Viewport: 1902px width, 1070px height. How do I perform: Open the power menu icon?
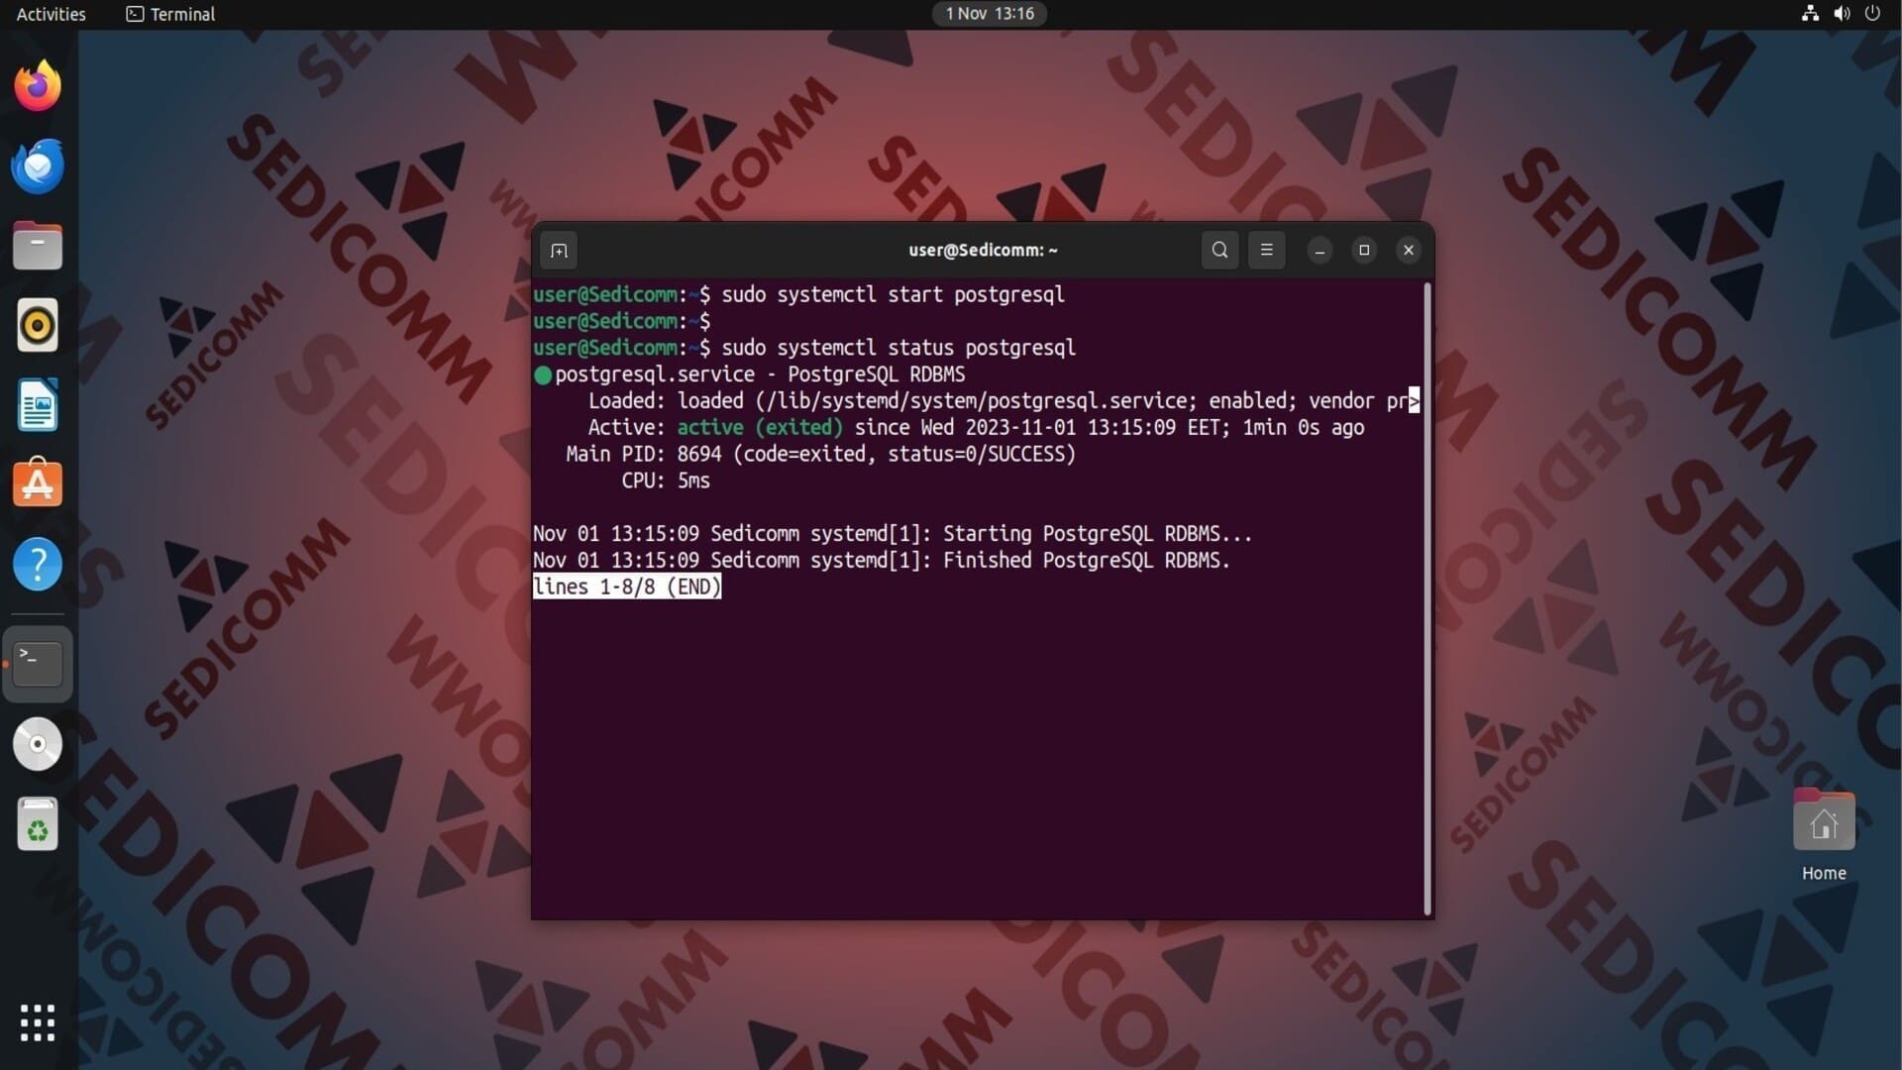tap(1872, 14)
